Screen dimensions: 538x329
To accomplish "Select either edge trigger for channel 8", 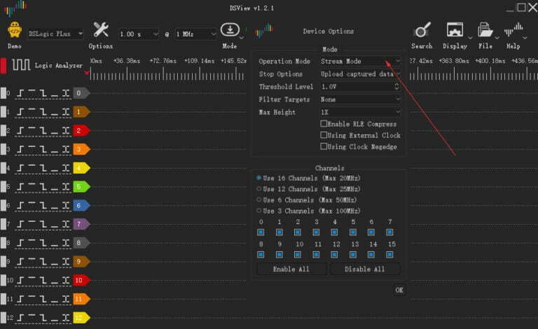I will pos(66,243).
